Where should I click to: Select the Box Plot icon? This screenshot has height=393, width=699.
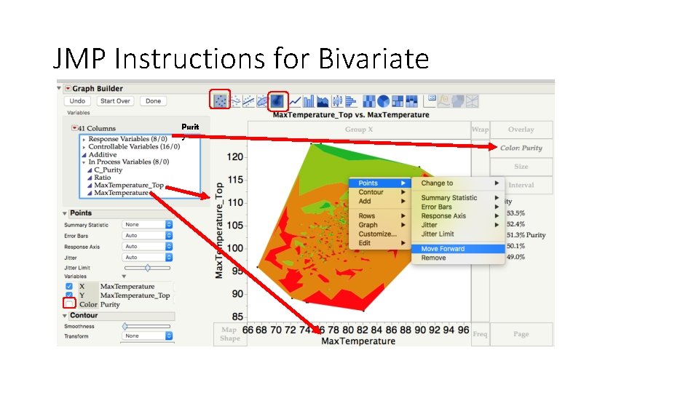337,102
